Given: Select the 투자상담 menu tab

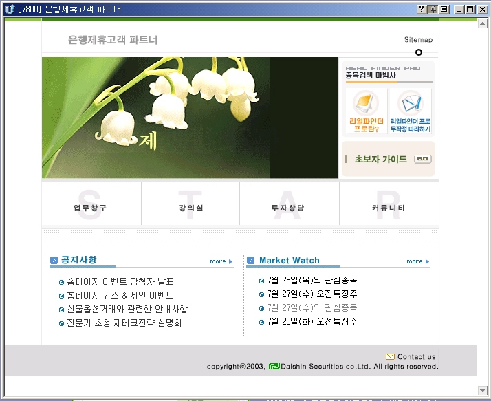Looking at the screenshot, I should point(288,208).
